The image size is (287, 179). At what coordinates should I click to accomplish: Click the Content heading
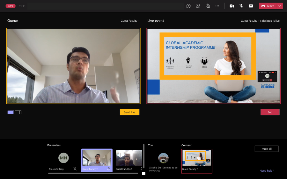[x=187, y=145]
